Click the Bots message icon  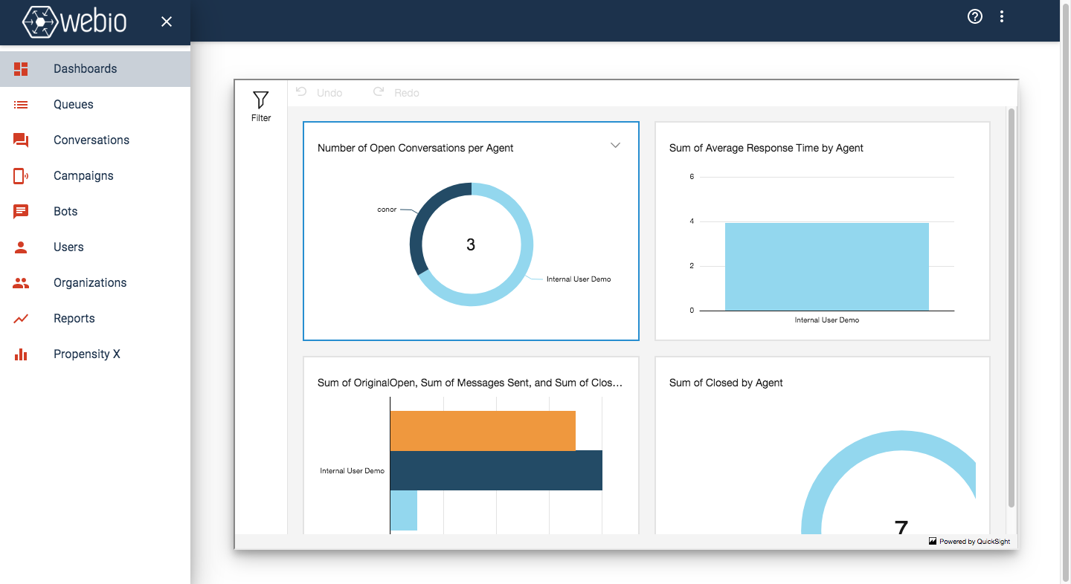coord(21,212)
